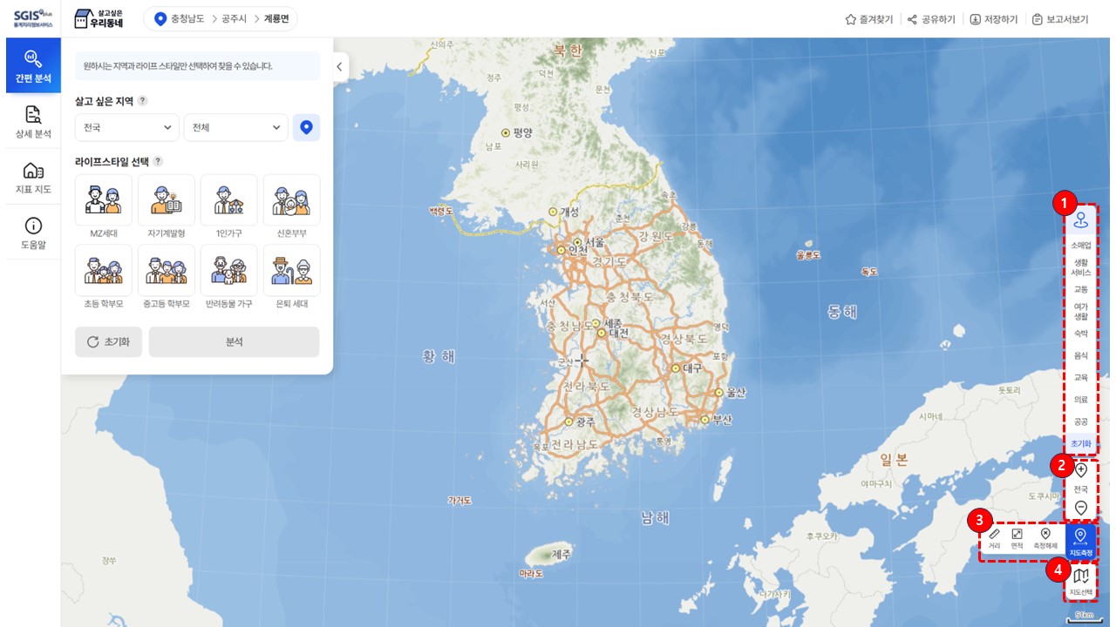Select the MZ세대 lifestyle icon
This screenshot has width=1116, height=627.
(103, 200)
